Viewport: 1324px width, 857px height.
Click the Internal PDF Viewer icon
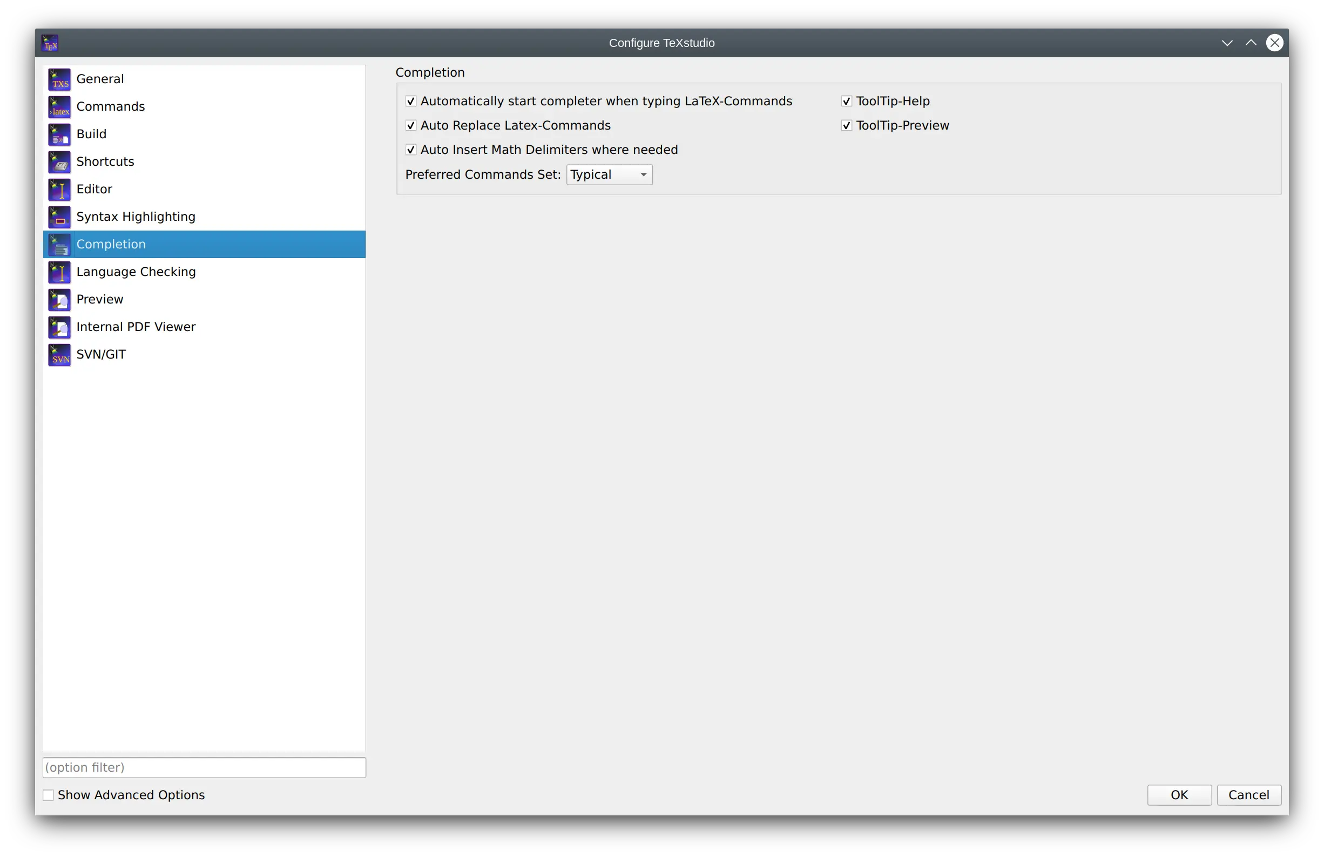(x=60, y=326)
